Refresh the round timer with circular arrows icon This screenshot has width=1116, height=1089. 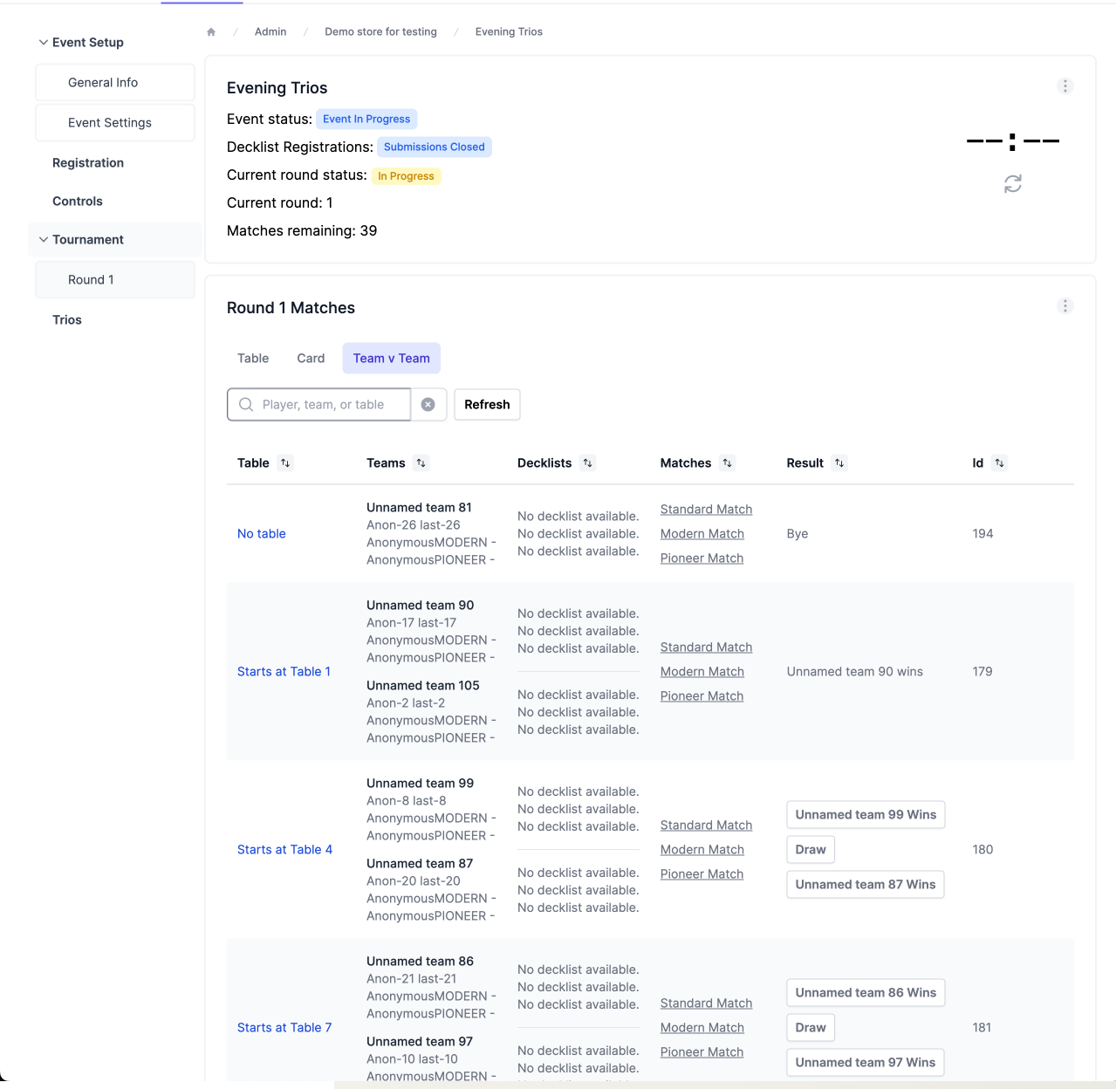click(x=1013, y=184)
